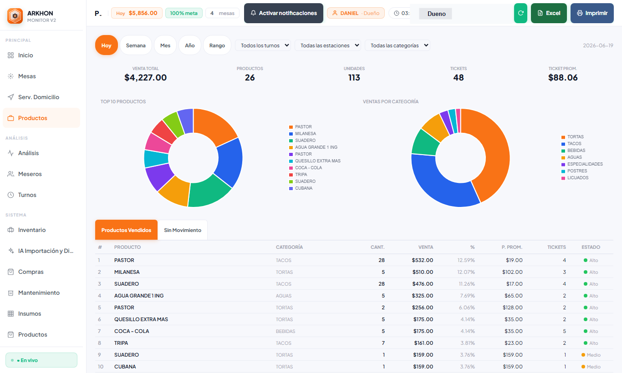Expand the Todas las categorías dropdown
Viewport: 622px width, 373px height.
point(398,45)
